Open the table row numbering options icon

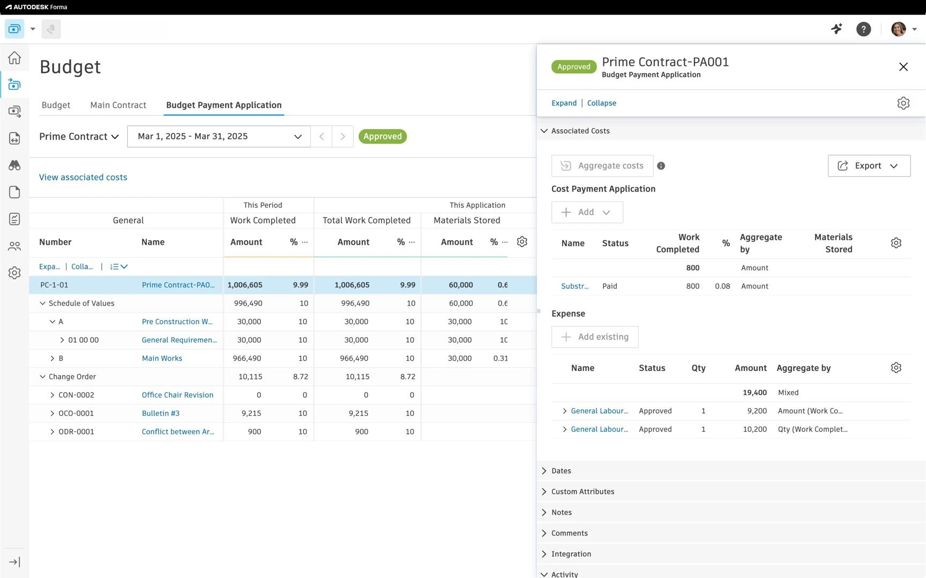coord(118,267)
